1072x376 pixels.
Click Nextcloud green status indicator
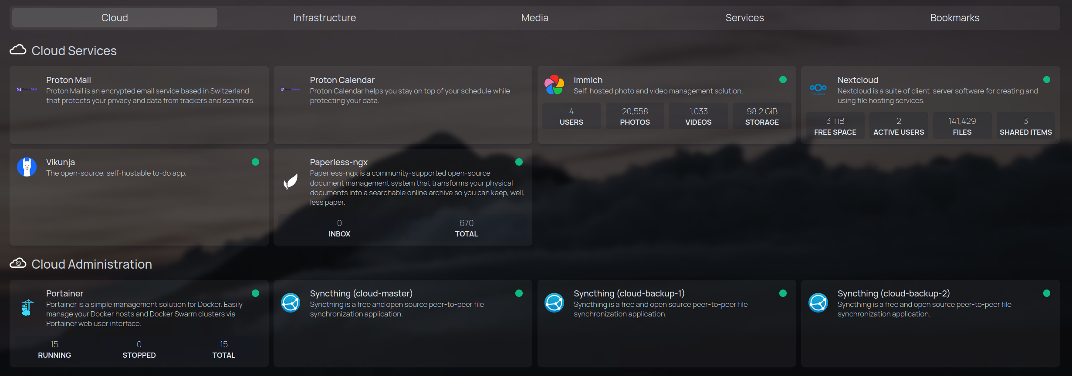1047,80
